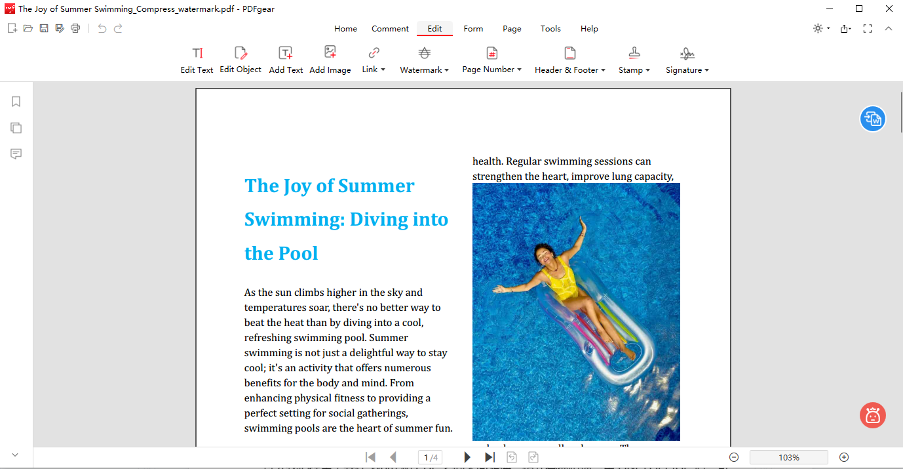Screen dimensions: 903x469
Task: Expand the Watermark dropdown
Action: [x=424, y=60]
